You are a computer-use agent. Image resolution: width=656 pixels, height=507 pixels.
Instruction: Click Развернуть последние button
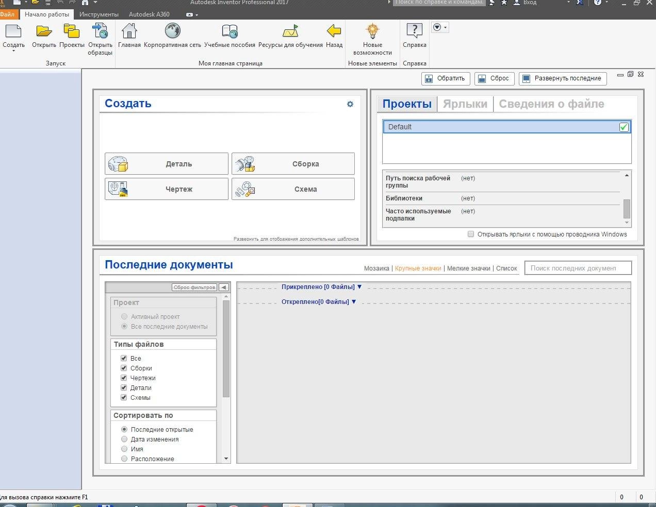point(562,78)
